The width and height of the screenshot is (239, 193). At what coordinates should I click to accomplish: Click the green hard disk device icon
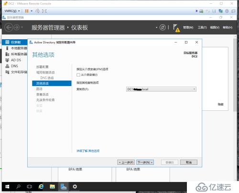pos(201,11)
